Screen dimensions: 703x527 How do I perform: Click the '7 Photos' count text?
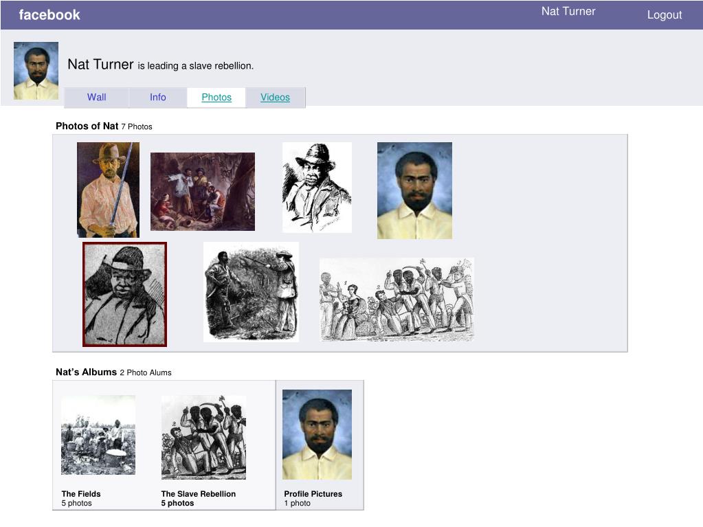tap(137, 127)
